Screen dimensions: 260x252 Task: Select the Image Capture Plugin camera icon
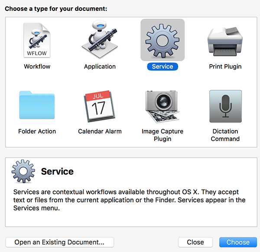pos(162,106)
